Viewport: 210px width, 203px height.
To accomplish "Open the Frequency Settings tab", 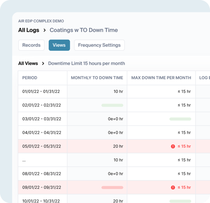I will (x=99, y=45).
